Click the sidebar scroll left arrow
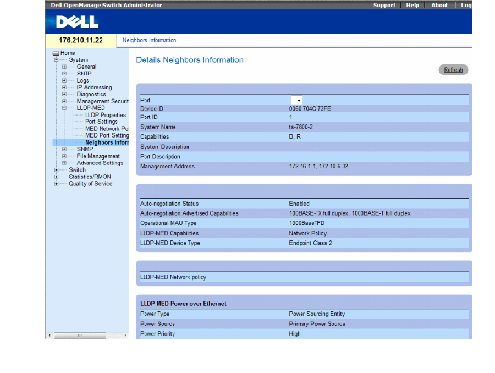Screen dimensions: 495x373 click(x=50, y=336)
